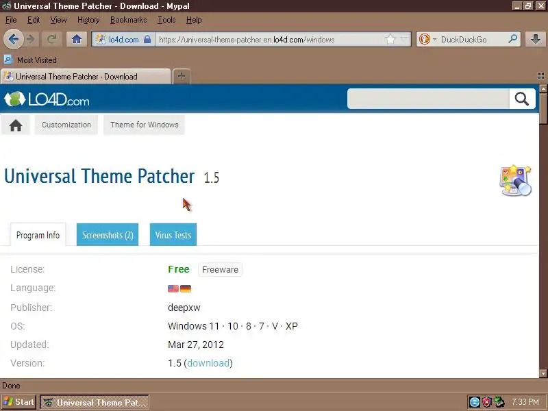Click the green device tray icon

(499, 402)
